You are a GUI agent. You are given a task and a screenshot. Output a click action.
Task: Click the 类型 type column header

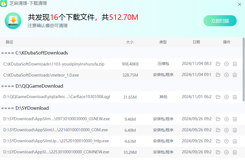click(x=163, y=42)
